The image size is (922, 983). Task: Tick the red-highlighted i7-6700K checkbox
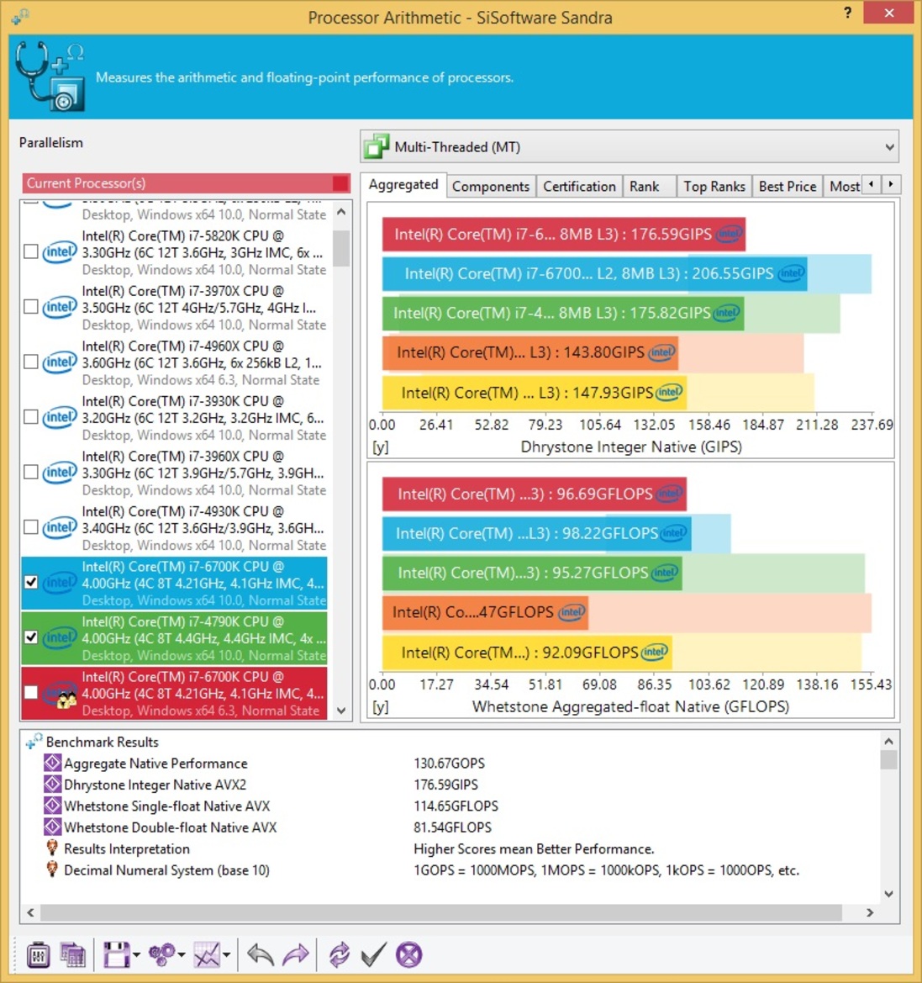click(x=31, y=693)
